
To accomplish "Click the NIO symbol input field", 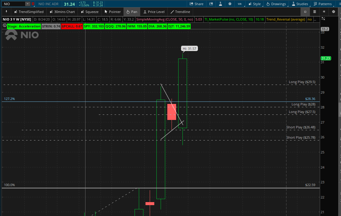I will (13, 4).
